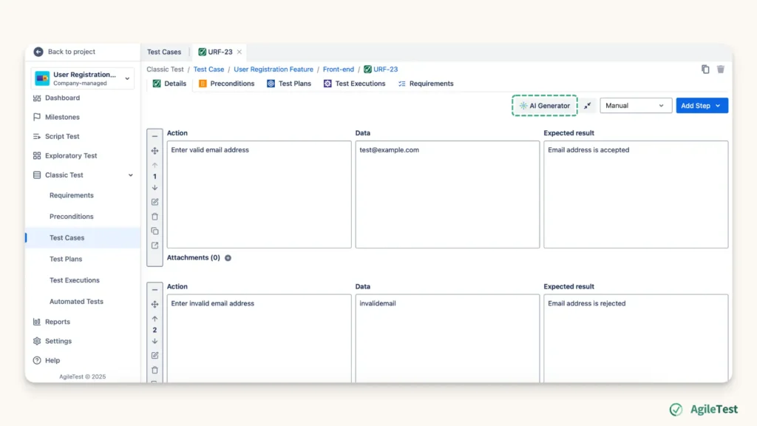Image resolution: width=757 pixels, height=426 pixels.
Task: Open the Requirements tab
Action: 426,84
